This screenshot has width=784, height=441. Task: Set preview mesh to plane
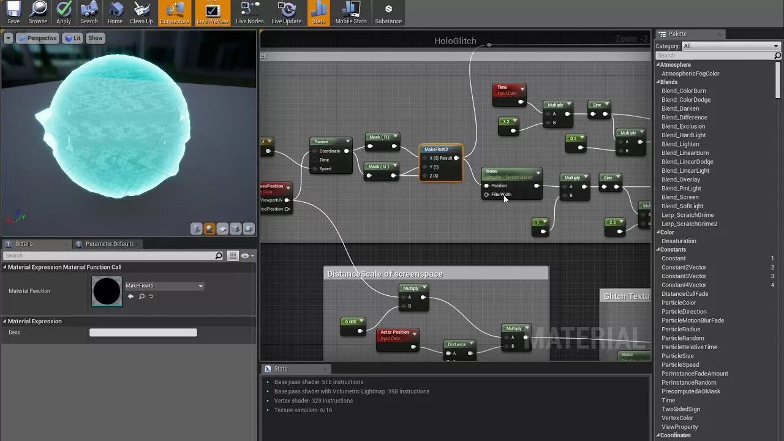pyautogui.click(x=222, y=228)
